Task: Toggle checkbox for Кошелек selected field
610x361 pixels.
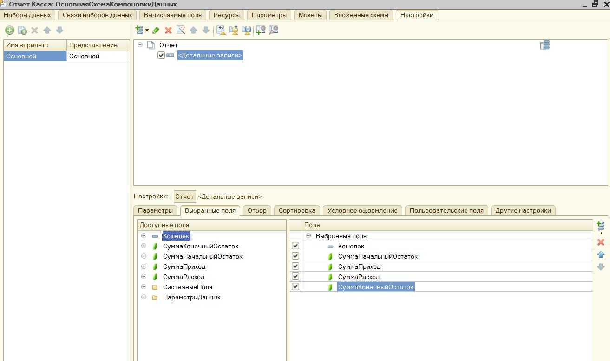Action: pyautogui.click(x=295, y=246)
